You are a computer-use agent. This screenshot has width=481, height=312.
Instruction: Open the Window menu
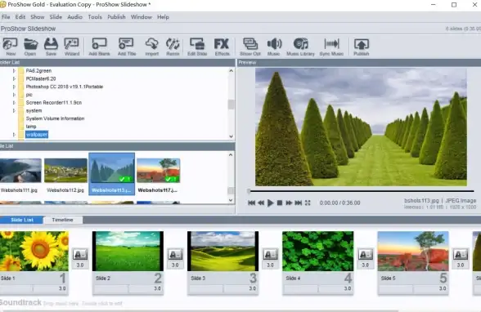coord(142,17)
